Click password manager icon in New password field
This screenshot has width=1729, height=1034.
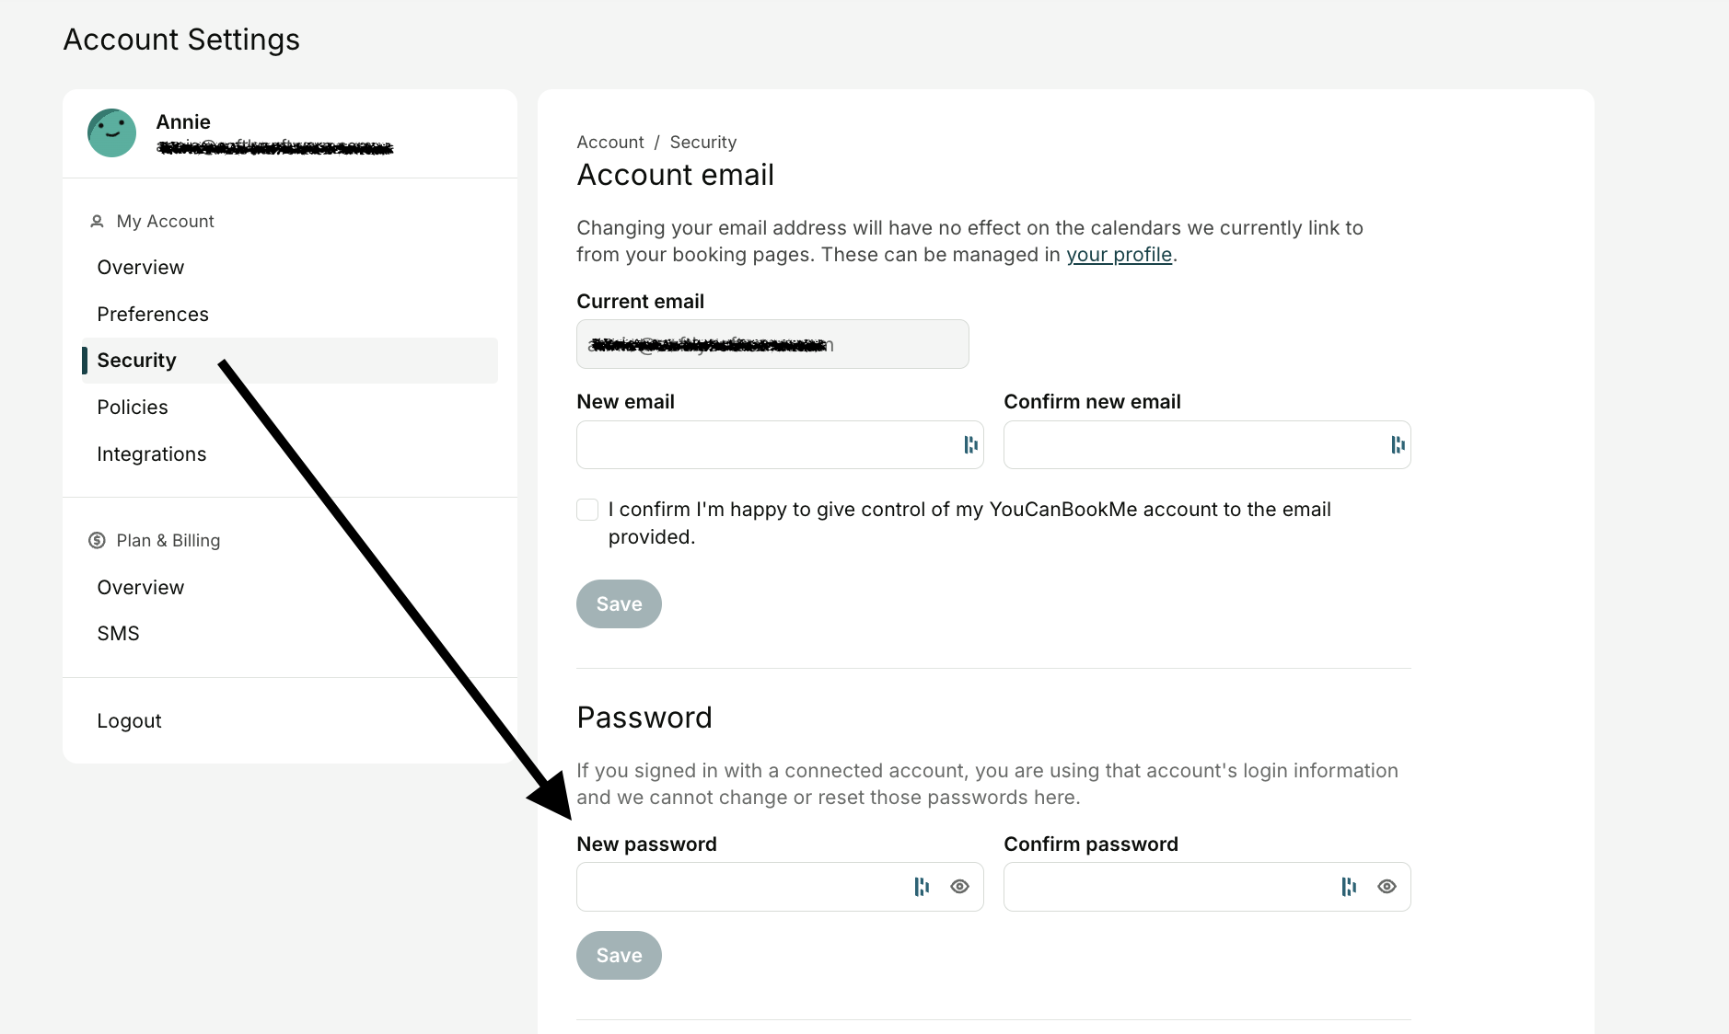921,887
